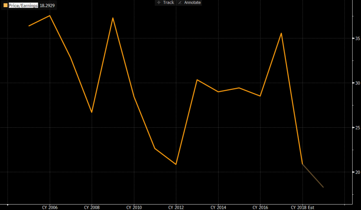Click the CY 2012 x-axis label
The height and width of the screenshot is (210, 361).
[175, 207]
